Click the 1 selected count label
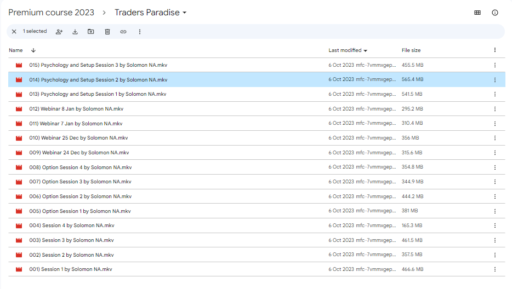 coord(35,31)
